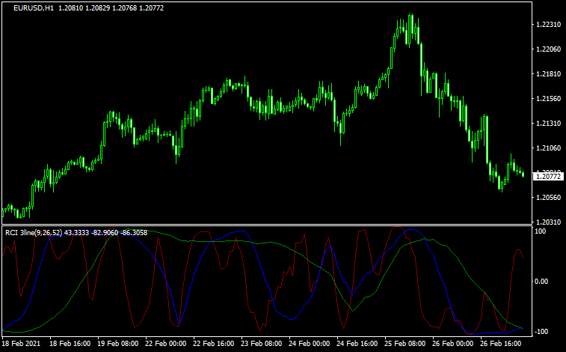Click the 18 Feb 2021 date label
Viewport: 566px width, 352px height.
(21, 344)
